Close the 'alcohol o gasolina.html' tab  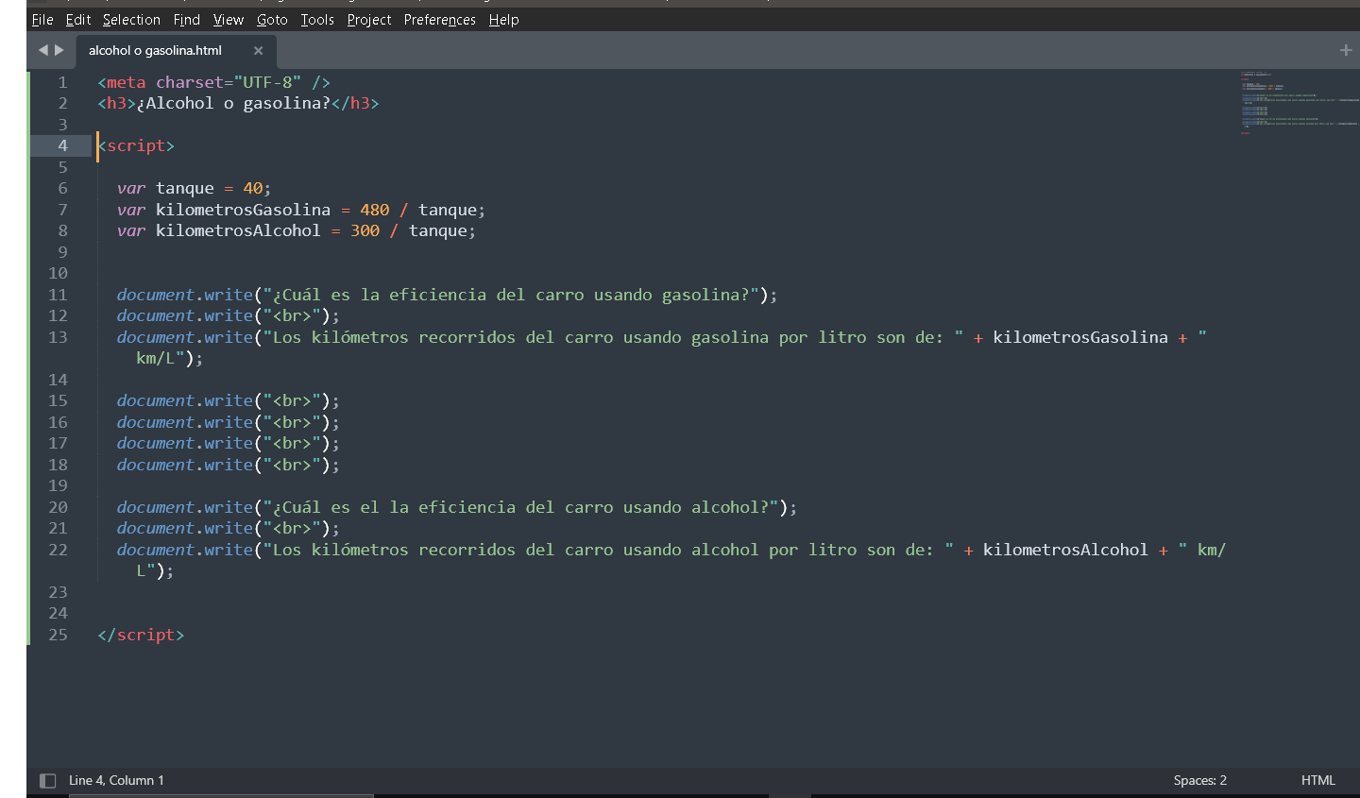point(258,51)
